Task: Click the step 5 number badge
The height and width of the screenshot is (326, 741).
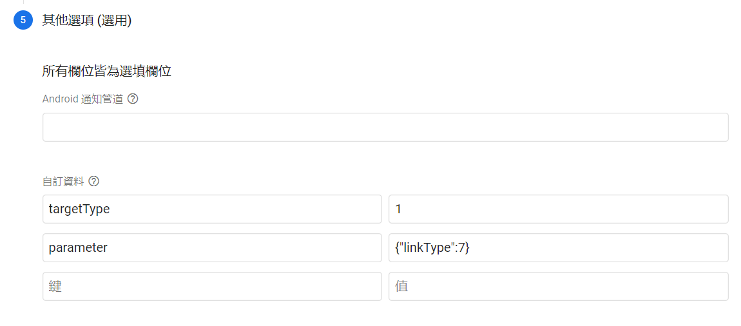Action: pyautogui.click(x=23, y=20)
